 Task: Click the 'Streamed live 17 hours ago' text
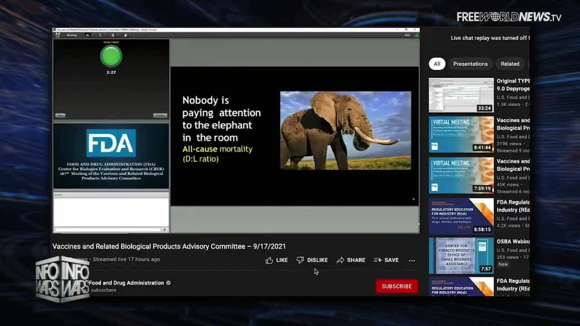click(x=126, y=259)
